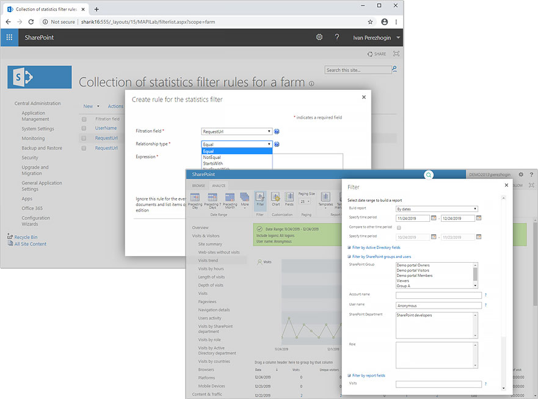The image size is (538, 399).
Task: Click the Fields ribbon icon
Action: pyautogui.click(x=289, y=199)
